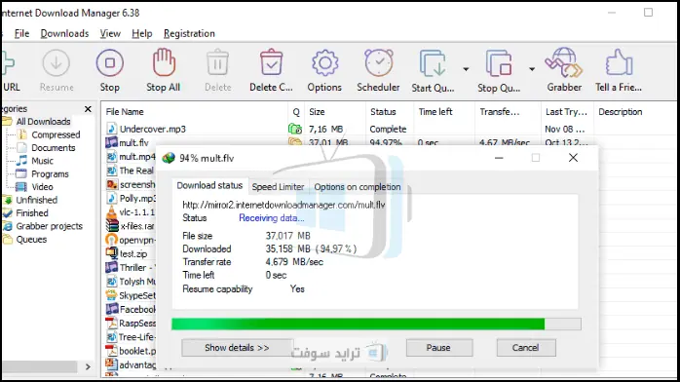Click the openvpn file icon
Image resolution: width=680 pixels, height=382 pixels.
point(111,240)
